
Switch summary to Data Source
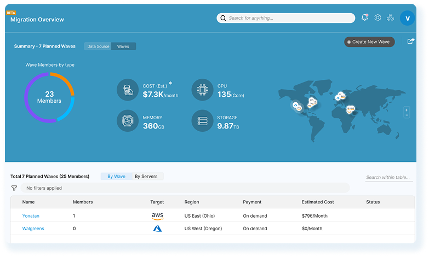98,46
